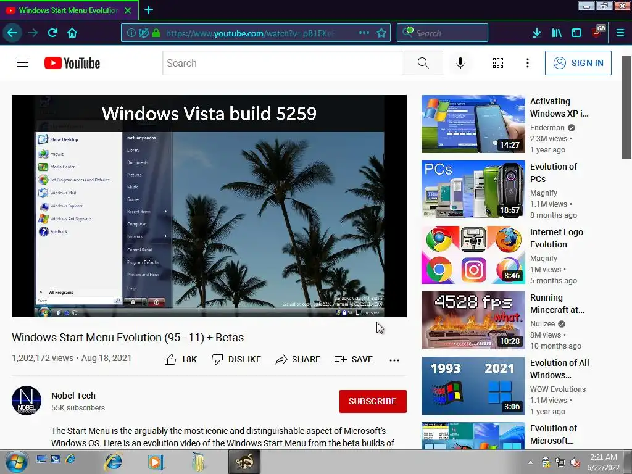
Task: Click the Show Desktop quick launch icon
Action: (x=41, y=459)
